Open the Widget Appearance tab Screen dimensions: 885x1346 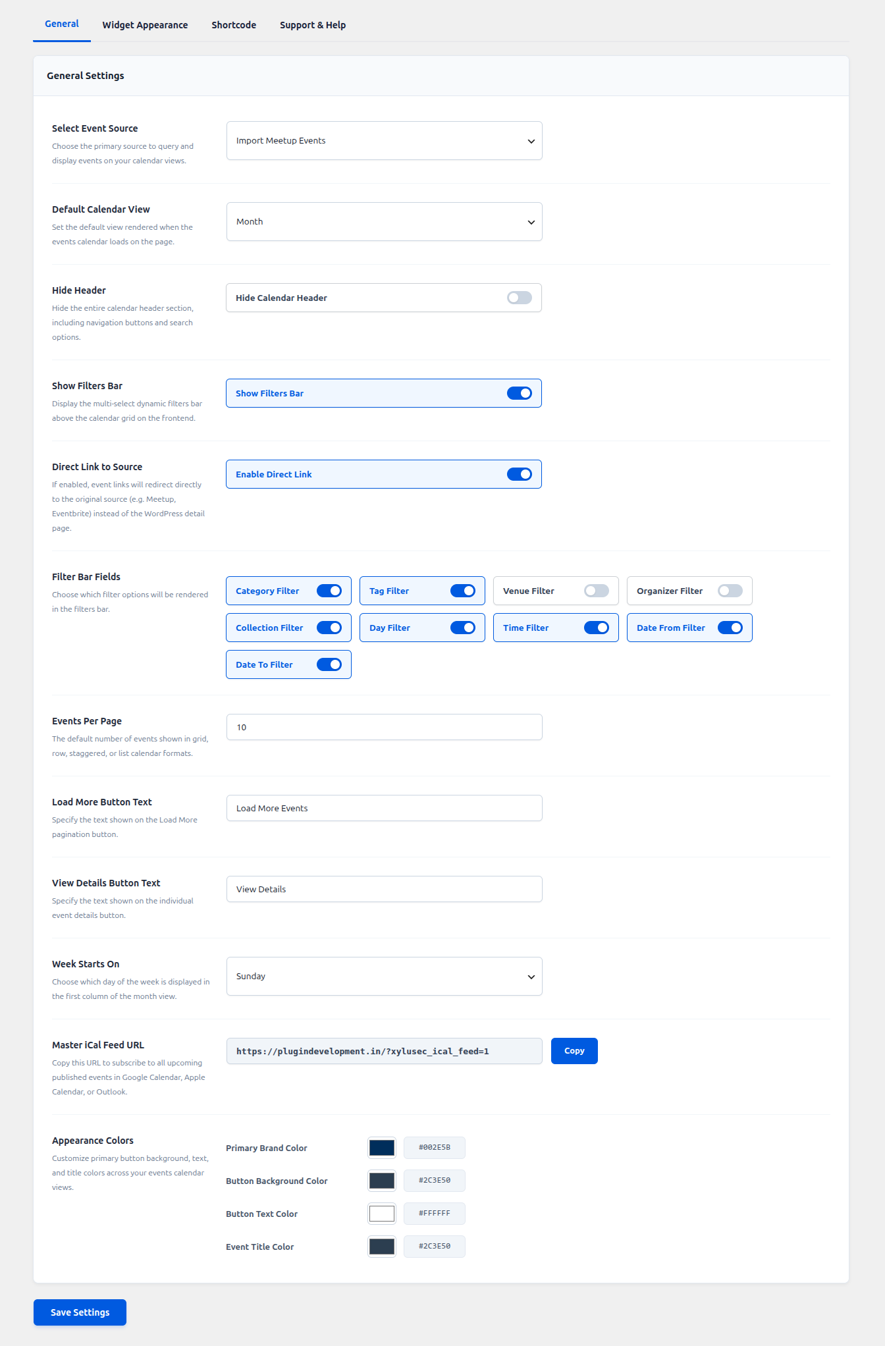tap(145, 25)
